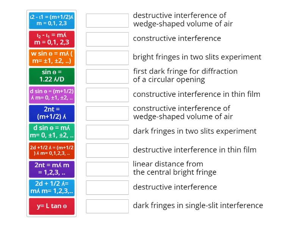Select the light blue "2d + 1/2 λ= mλ" tile
The width and height of the screenshot is (303, 227).
[52, 187]
